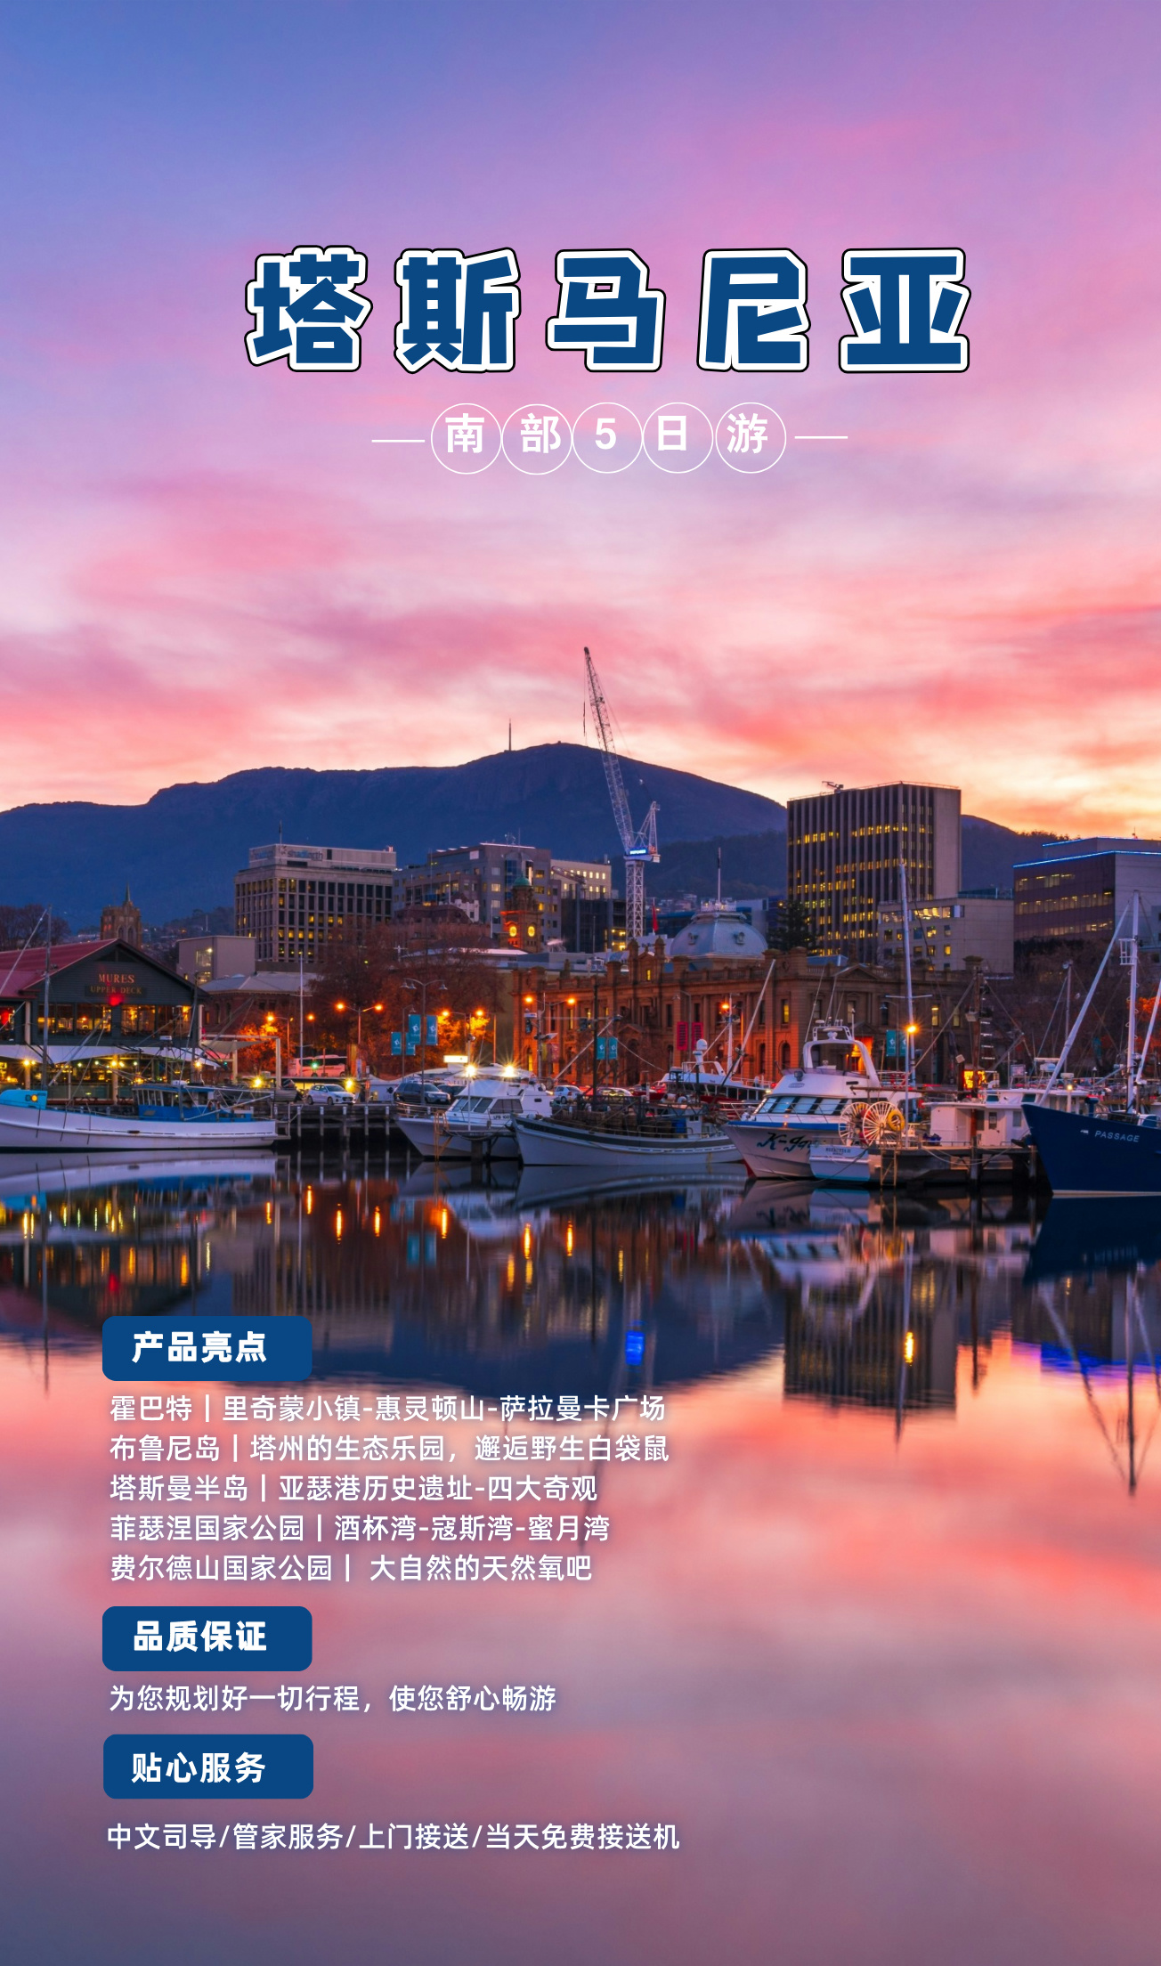Viewport: 1161px width, 1966px height.
Task: Click the service line starting with 中文司导
Action: (x=394, y=1836)
